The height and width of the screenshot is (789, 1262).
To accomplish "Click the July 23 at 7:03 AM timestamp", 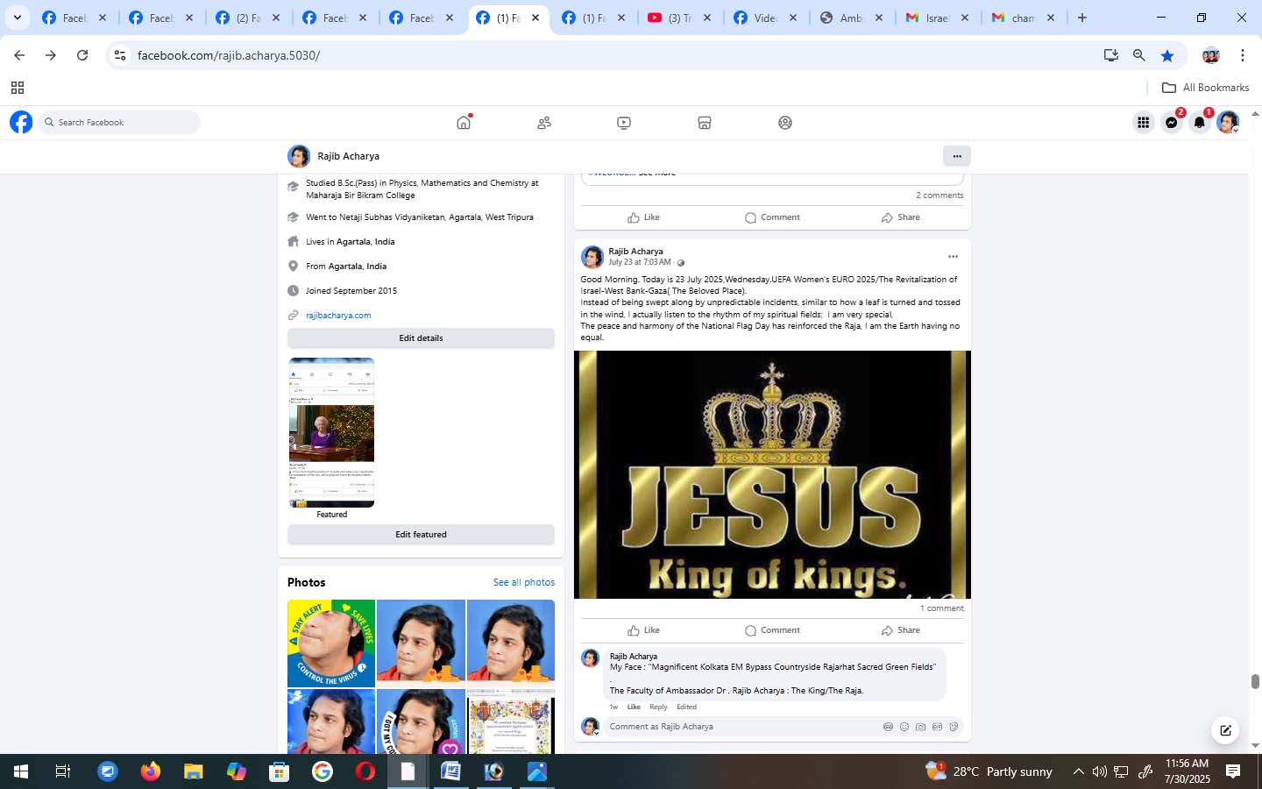I will click(640, 262).
